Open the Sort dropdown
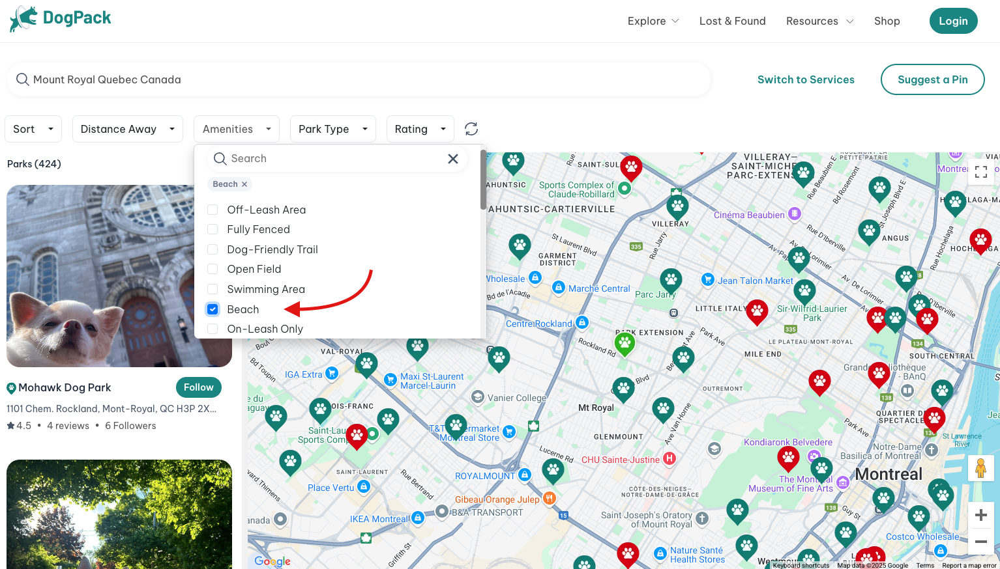The width and height of the screenshot is (1000, 569). [33, 129]
